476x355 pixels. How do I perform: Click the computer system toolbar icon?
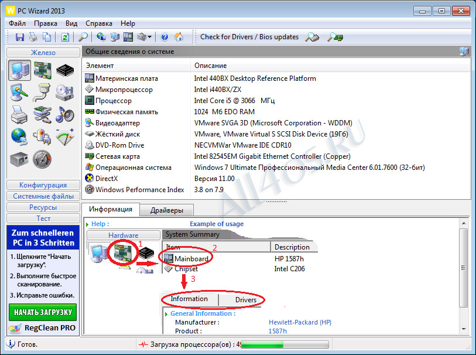pos(115,37)
